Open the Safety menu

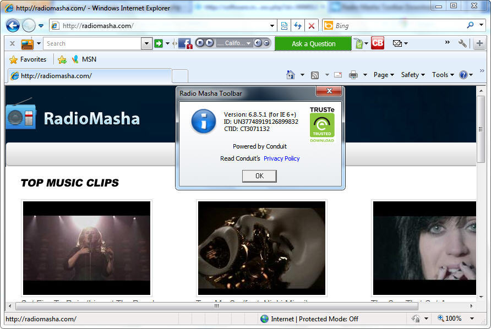[x=413, y=75]
